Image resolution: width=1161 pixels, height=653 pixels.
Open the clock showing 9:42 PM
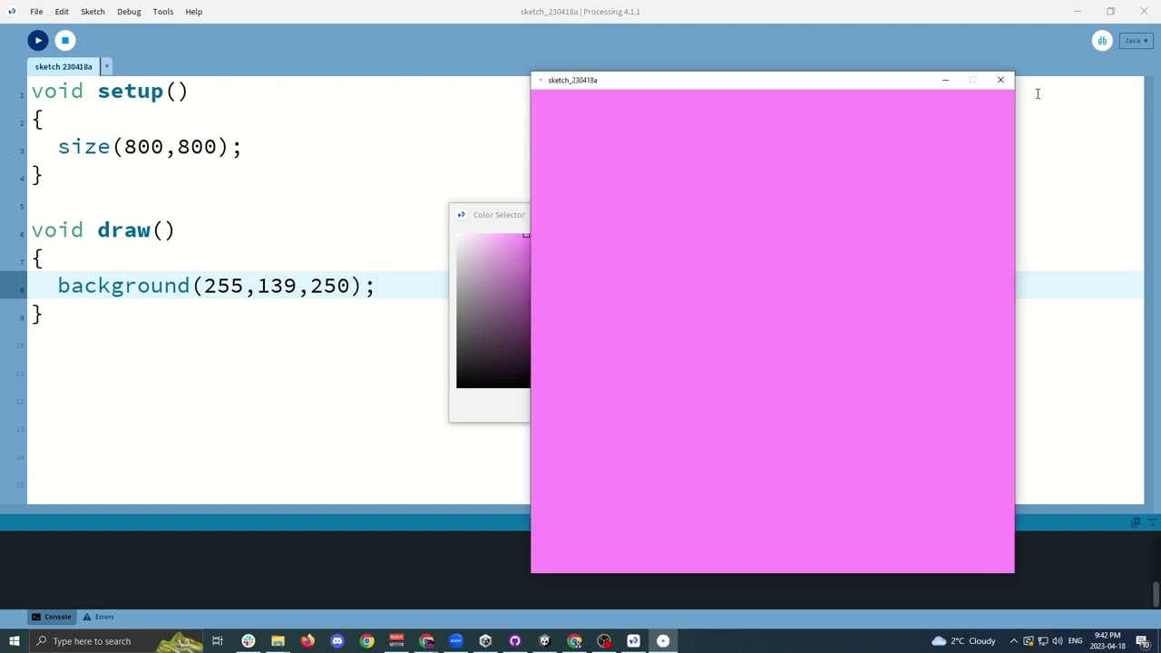coord(1107,641)
